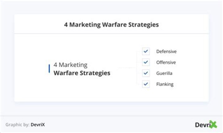Uncheck the Offensive checkbox

coord(146,62)
